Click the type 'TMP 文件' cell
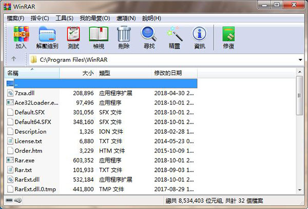This screenshot has height=209, width=308. [x=111, y=189]
